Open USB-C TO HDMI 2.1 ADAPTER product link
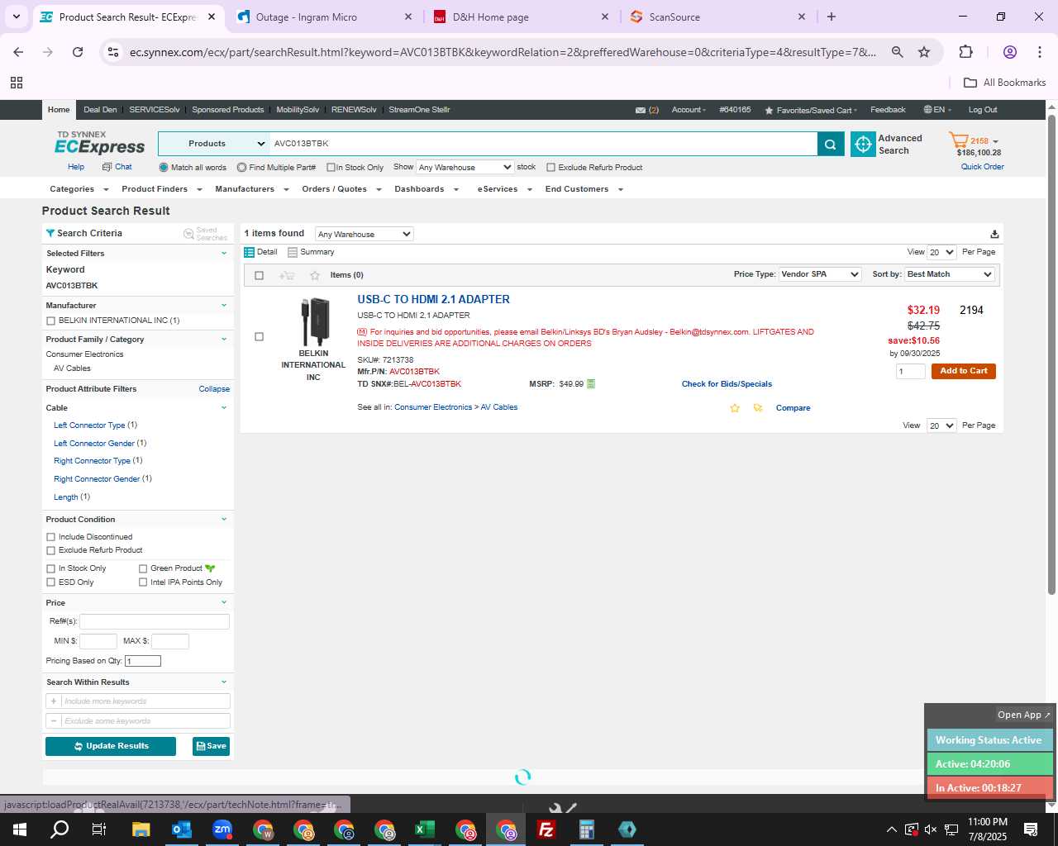The height and width of the screenshot is (846, 1058). click(x=433, y=300)
